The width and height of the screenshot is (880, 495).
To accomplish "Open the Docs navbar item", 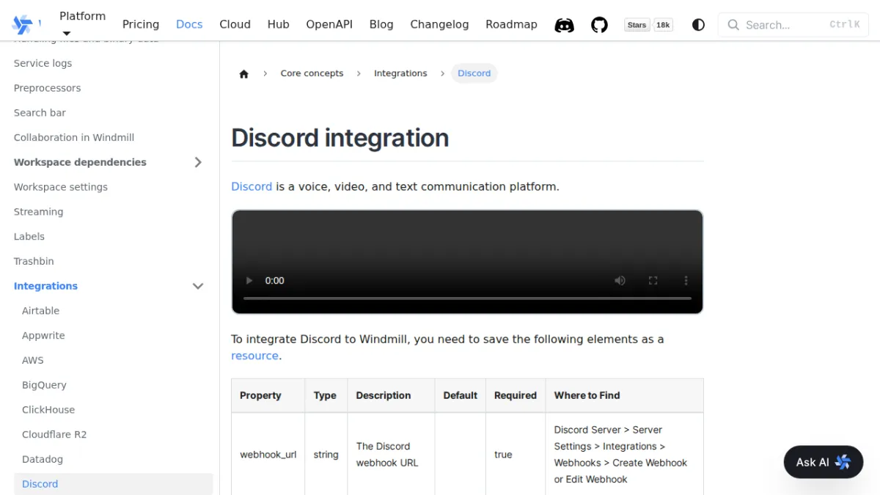I will tap(189, 24).
